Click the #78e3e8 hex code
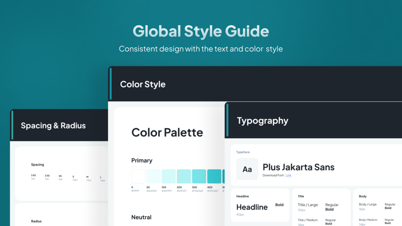Viewport: 402px width, 226px height. [198, 191]
